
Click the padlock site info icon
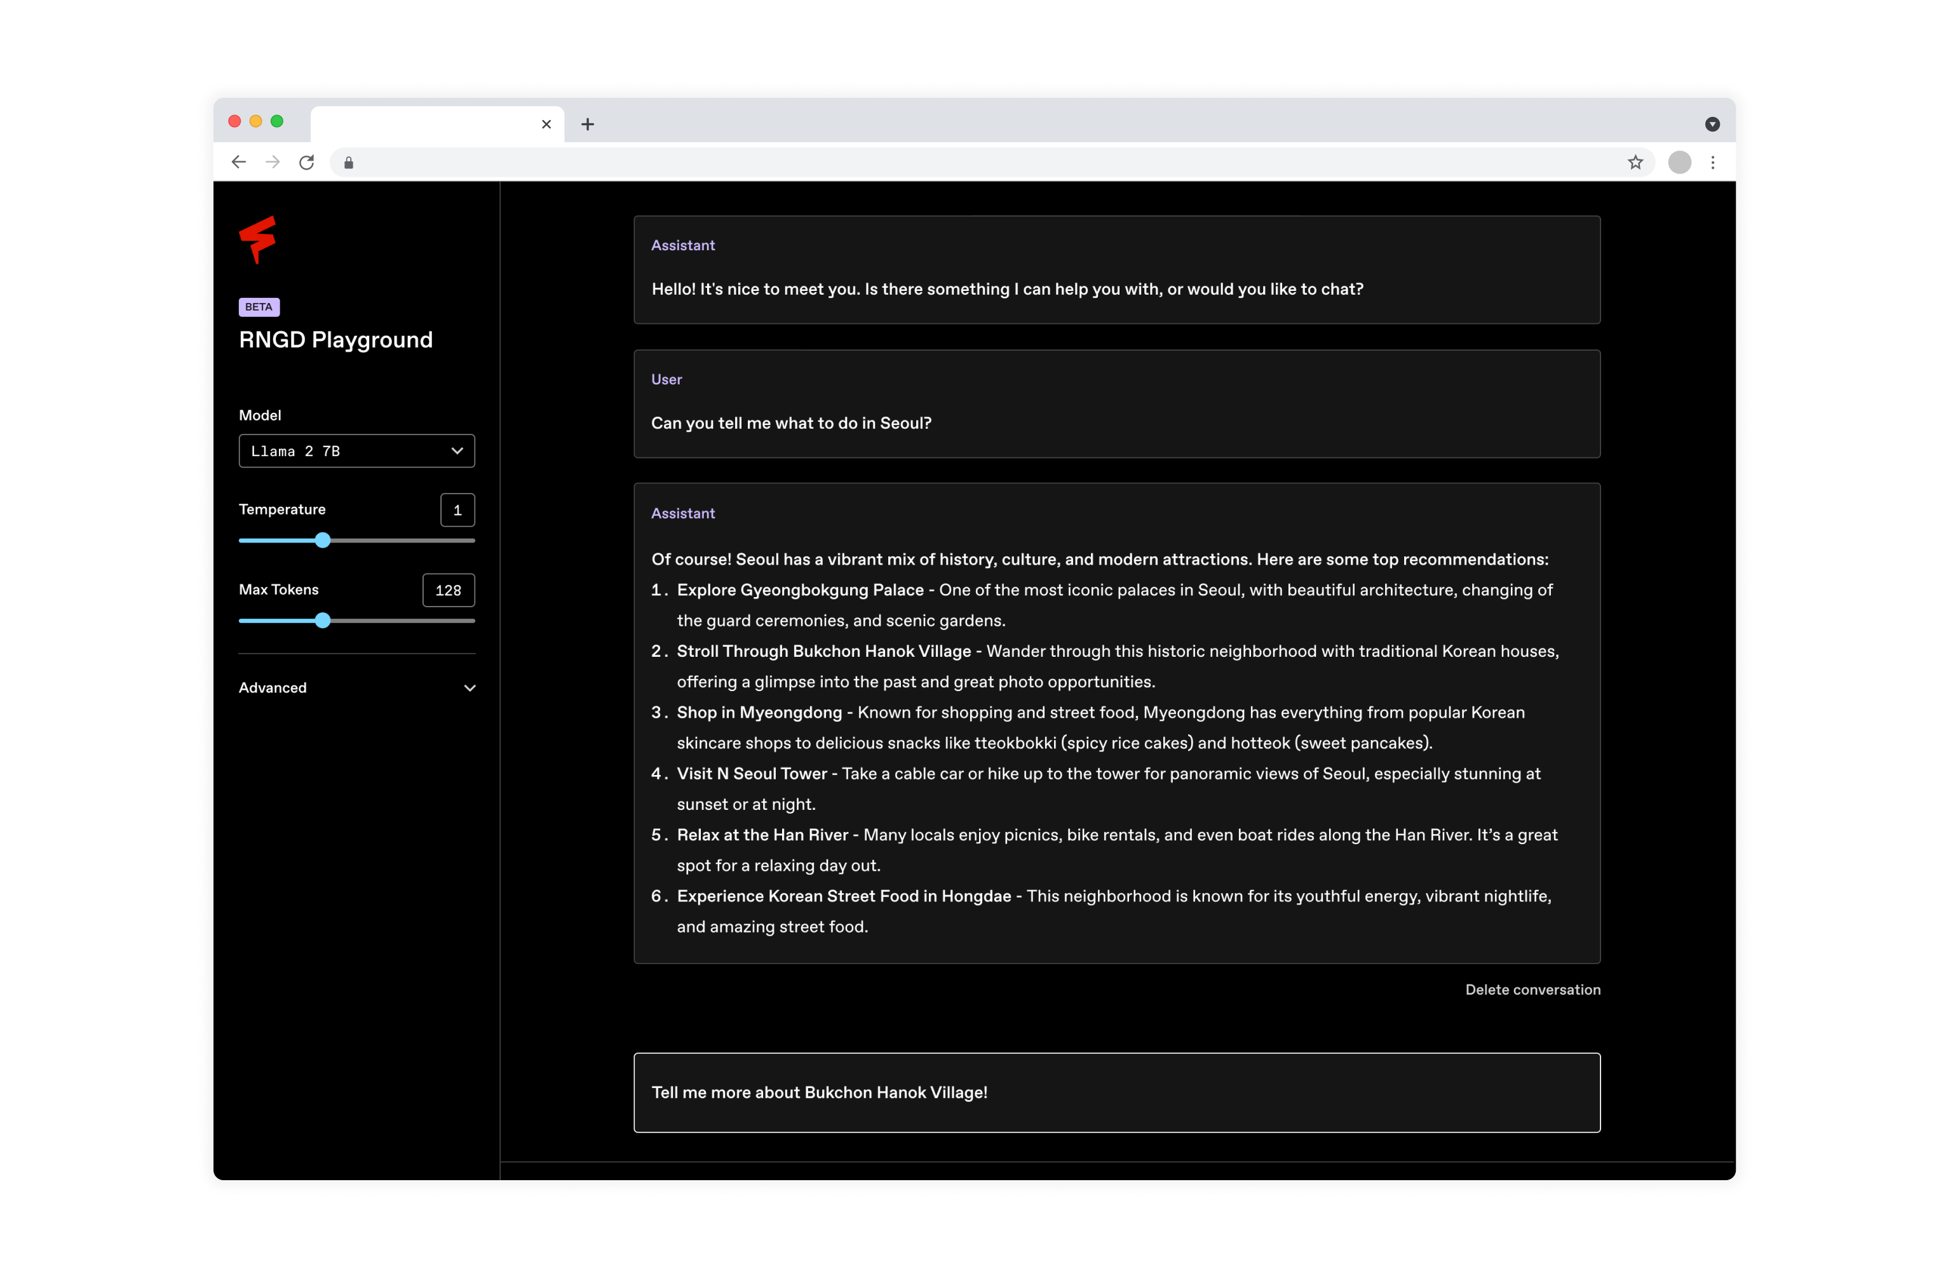349,163
